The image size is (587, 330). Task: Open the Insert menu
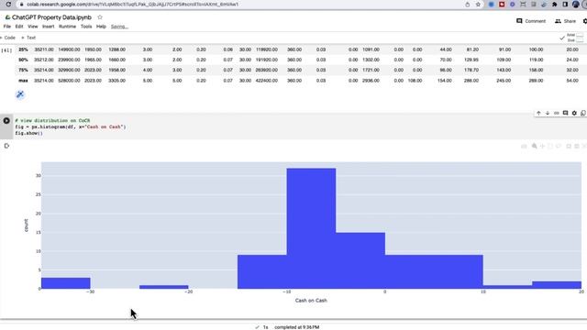coord(48,27)
